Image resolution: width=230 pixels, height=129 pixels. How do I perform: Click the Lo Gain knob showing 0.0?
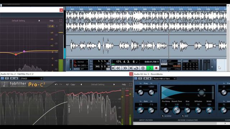point(141,110)
